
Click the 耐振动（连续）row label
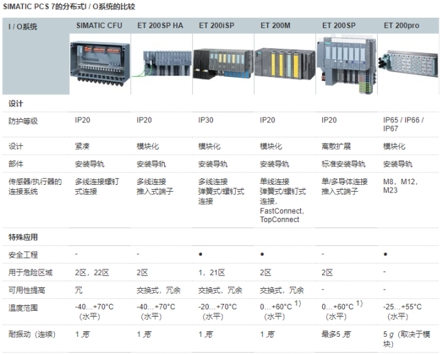pyautogui.click(x=32, y=334)
